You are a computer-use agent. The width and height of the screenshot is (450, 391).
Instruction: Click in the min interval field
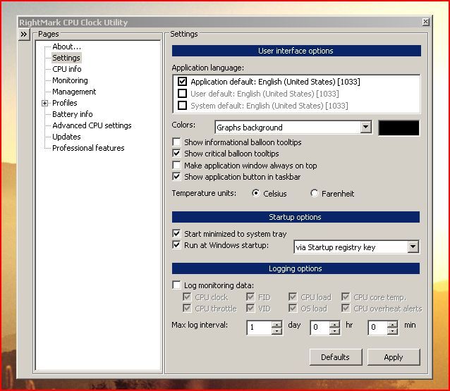click(377, 328)
